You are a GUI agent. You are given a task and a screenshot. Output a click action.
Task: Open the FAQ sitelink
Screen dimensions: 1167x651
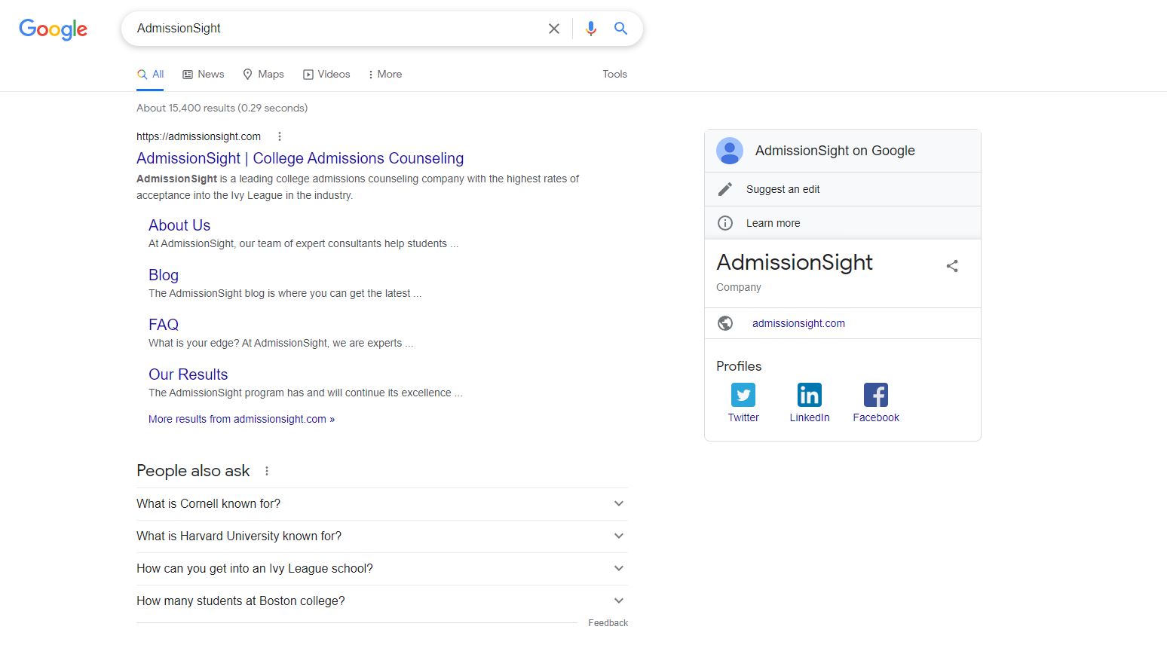tap(164, 325)
